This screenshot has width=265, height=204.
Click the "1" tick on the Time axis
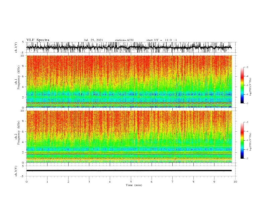tap(47, 182)
